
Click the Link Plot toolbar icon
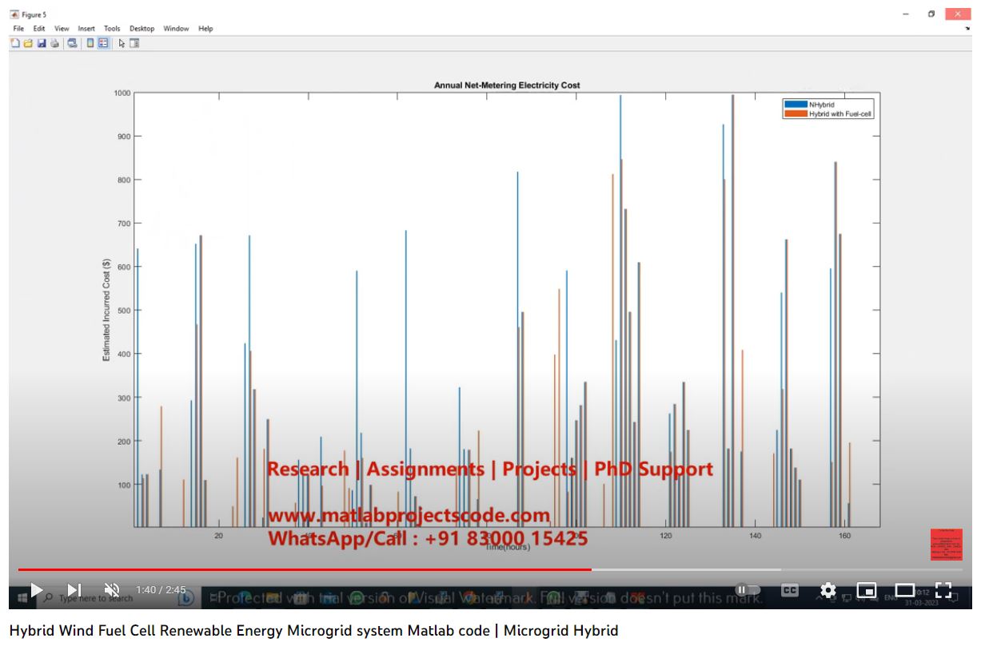pyautogui.click(x=72, y=43)
